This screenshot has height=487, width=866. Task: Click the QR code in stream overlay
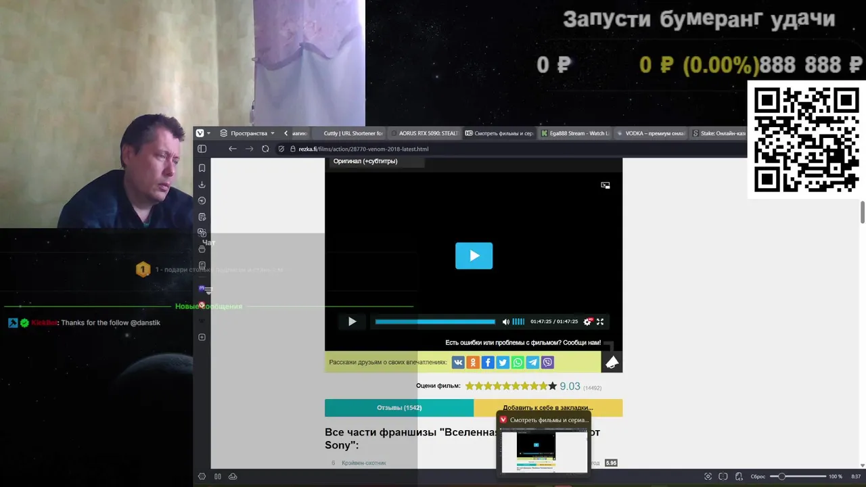coord(806,139)
